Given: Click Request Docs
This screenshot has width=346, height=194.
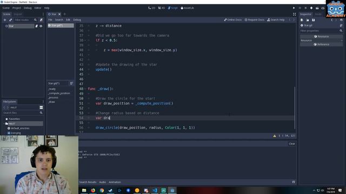Looking at the screenshot, I should pos(255,20).
